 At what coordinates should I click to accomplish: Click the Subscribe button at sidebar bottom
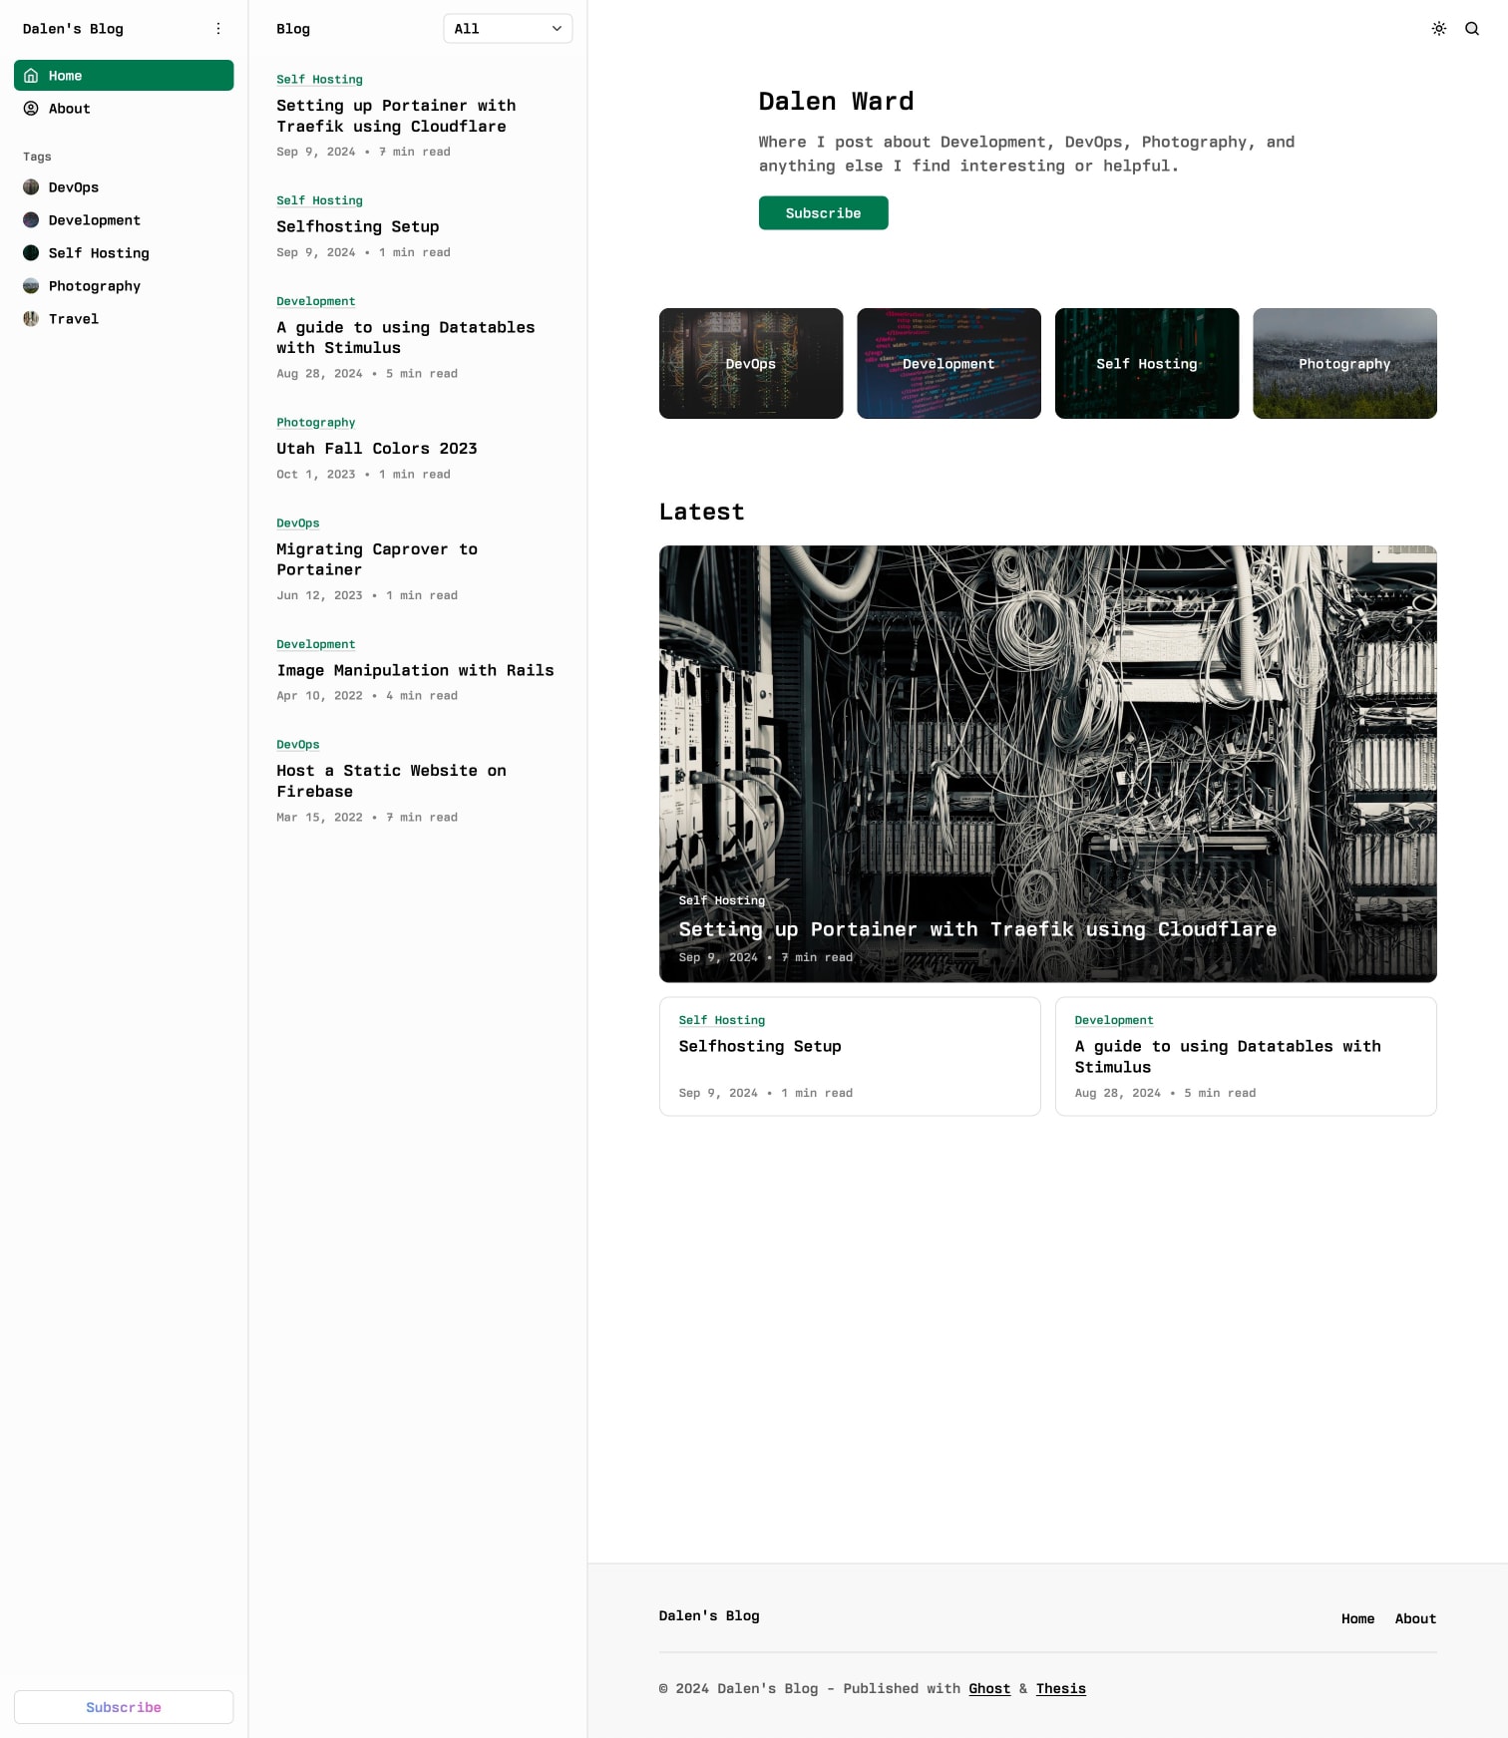(124, 1707)
